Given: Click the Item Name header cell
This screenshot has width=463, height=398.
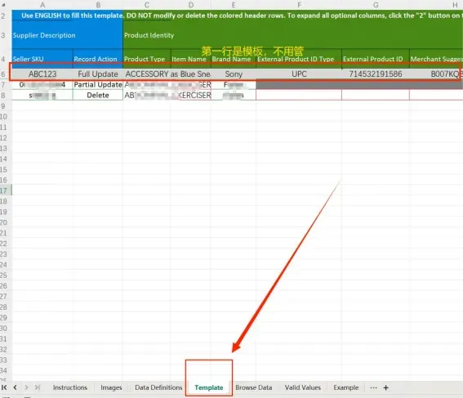Looking at the screenshot, I should point(191,59).
